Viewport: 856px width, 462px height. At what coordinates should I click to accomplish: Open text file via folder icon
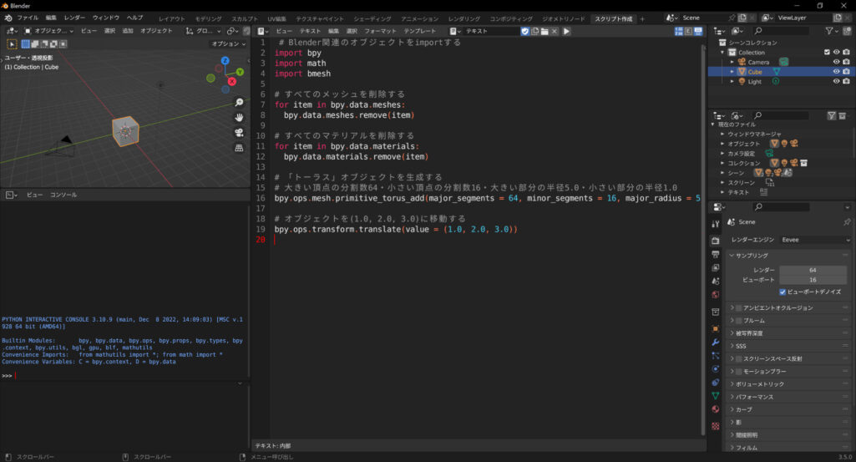tap(544, 31)
